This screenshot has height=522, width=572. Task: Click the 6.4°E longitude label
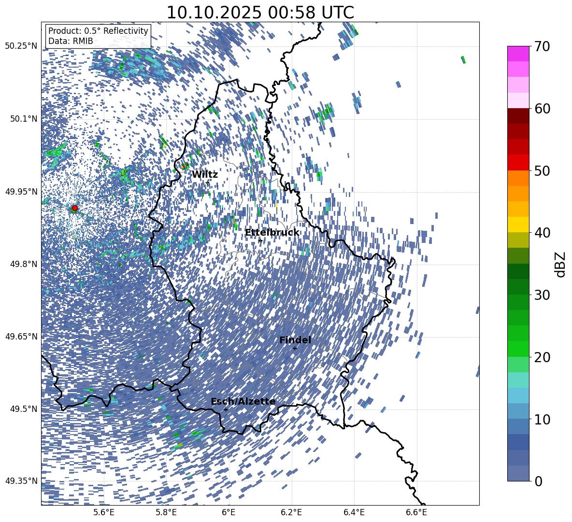click(x=354, y=512)
